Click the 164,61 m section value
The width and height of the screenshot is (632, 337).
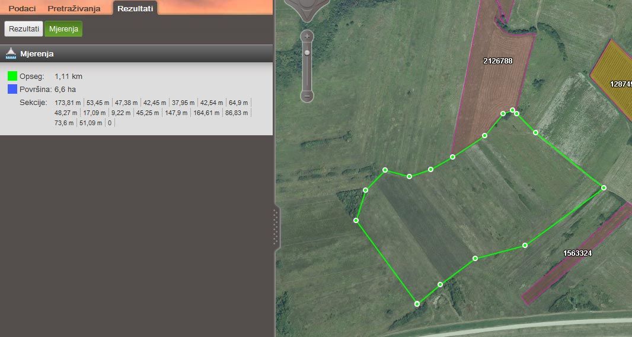point(206,113)
